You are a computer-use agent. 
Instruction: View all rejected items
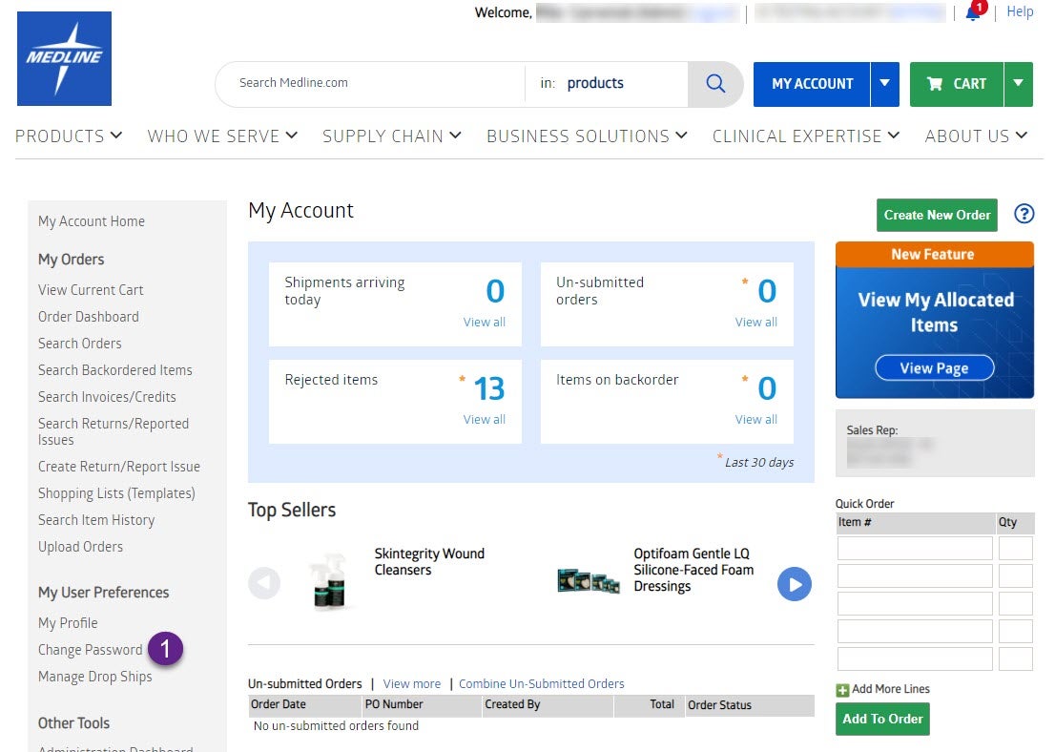[484, 420]
